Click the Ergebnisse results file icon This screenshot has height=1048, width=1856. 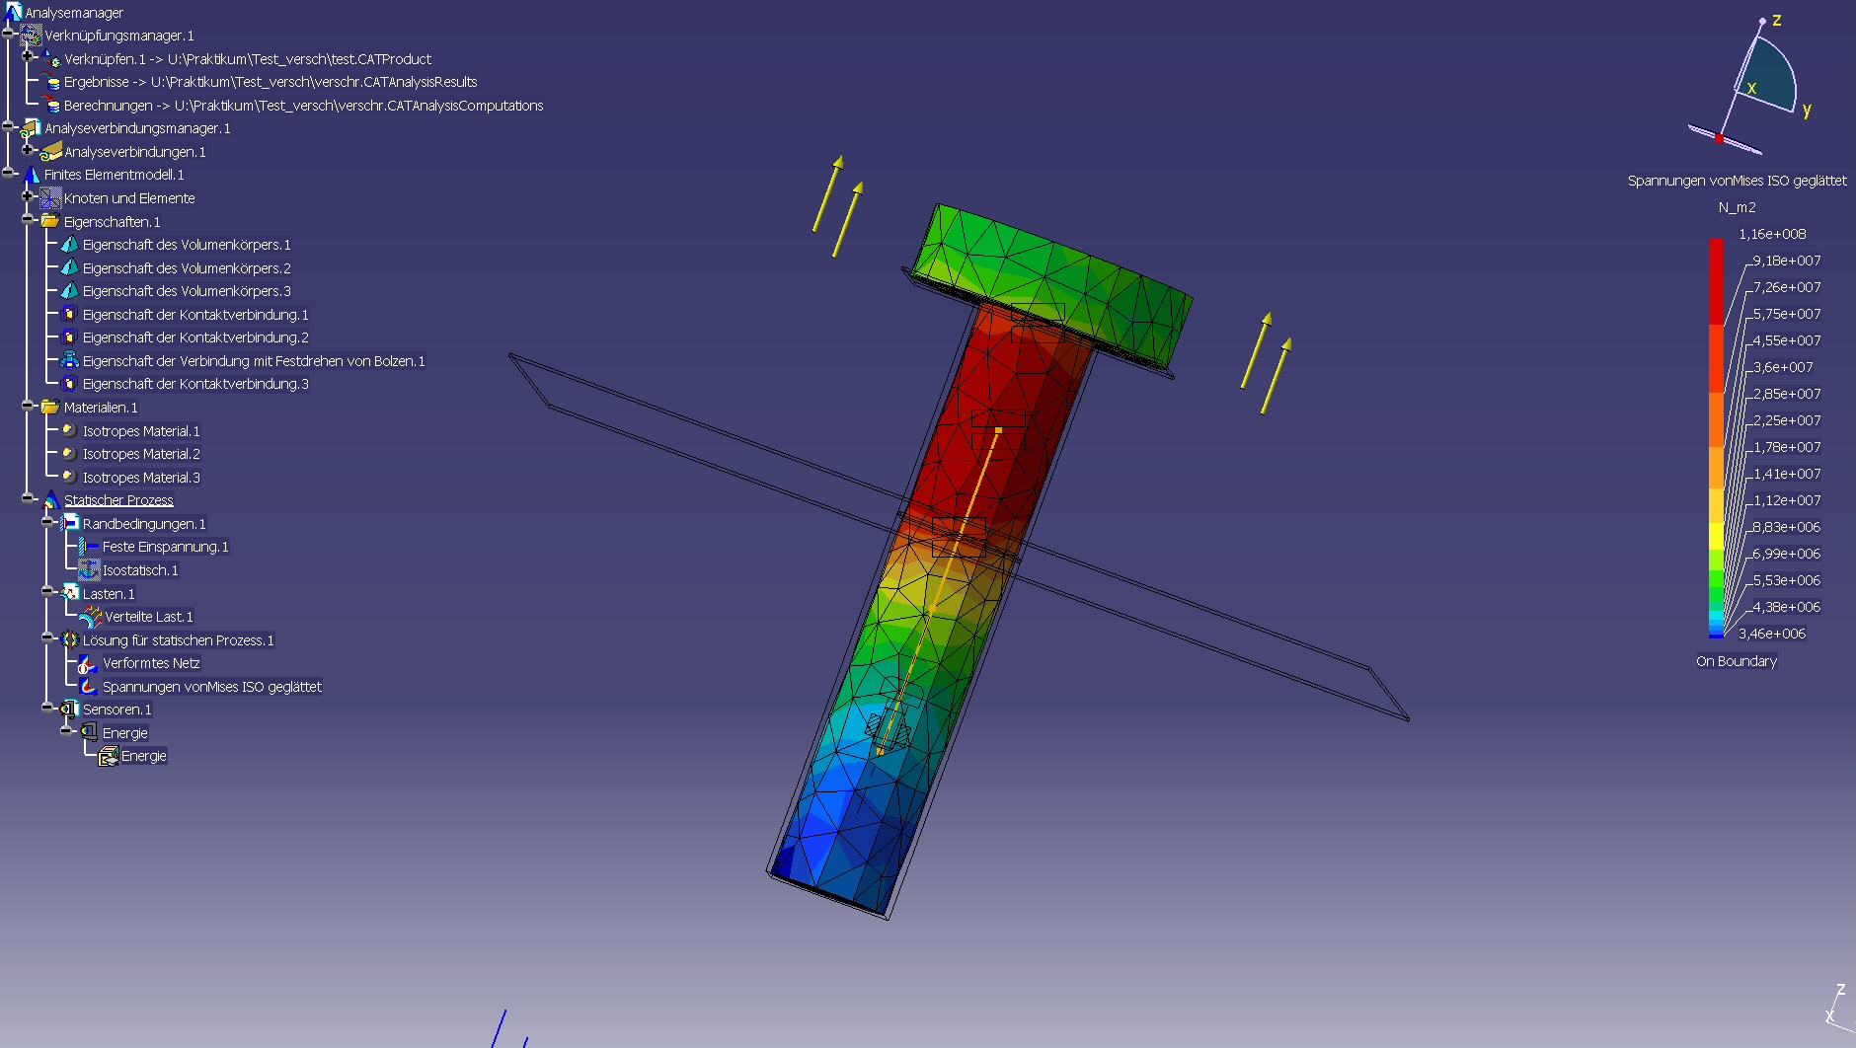50,82
